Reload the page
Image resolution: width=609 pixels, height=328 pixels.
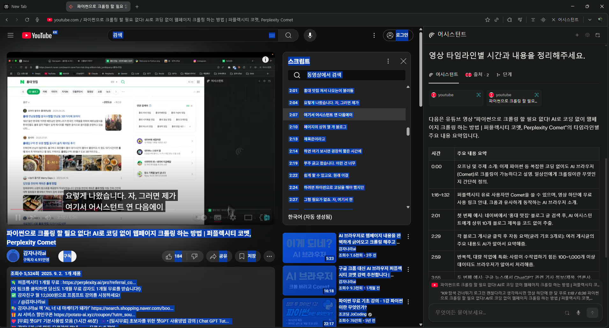pyautogui.click(x=27, y=20)
